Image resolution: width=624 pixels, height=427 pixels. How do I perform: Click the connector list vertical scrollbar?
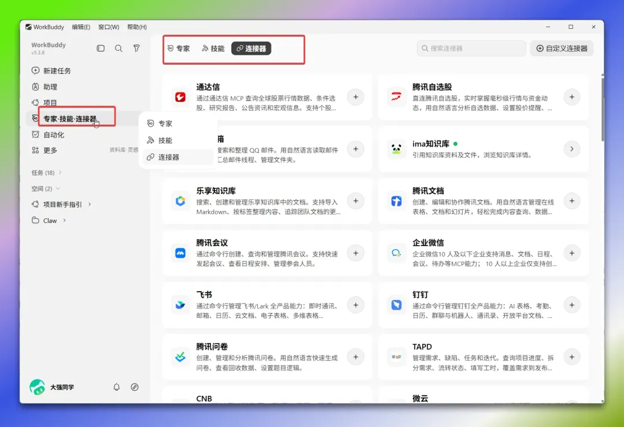(602, 109)
